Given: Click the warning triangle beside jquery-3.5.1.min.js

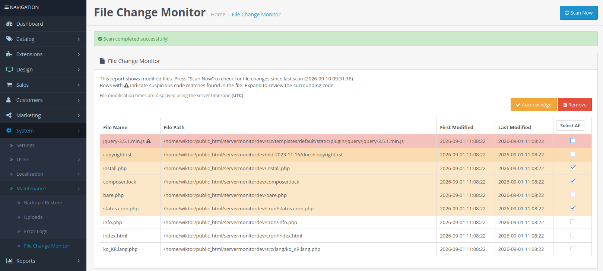Looking at the screenshot, I should tap(149, 141).
